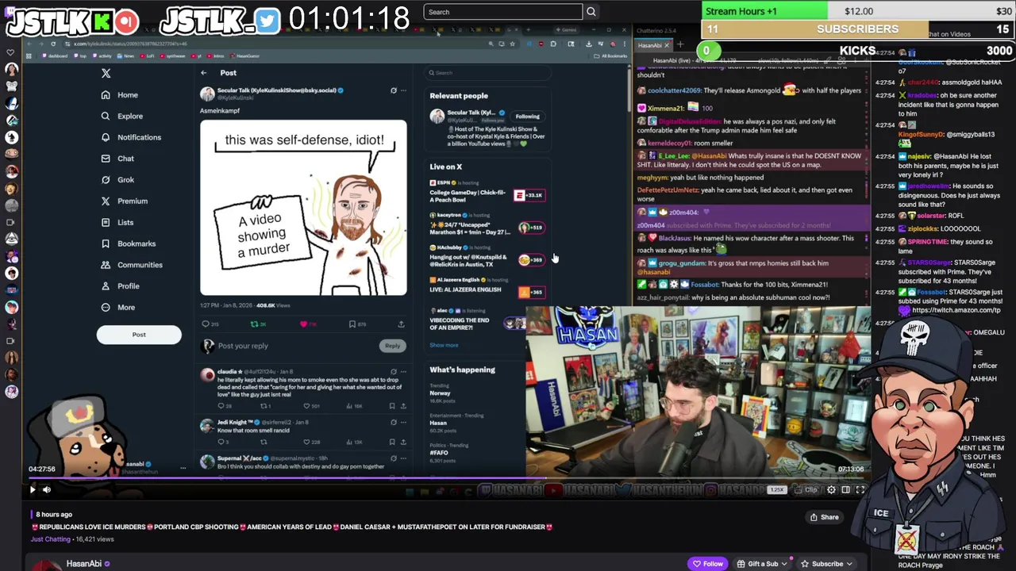Image resolution: width=1016 pixels, height=571 pixels.
Task: Follow the HasanAbi channel
Action: tap(707, 564)
